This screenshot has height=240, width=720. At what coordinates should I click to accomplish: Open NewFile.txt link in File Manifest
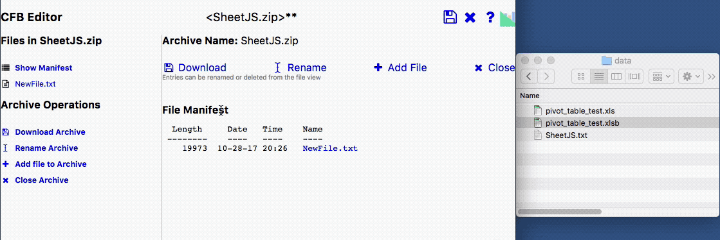coord(329,148)
